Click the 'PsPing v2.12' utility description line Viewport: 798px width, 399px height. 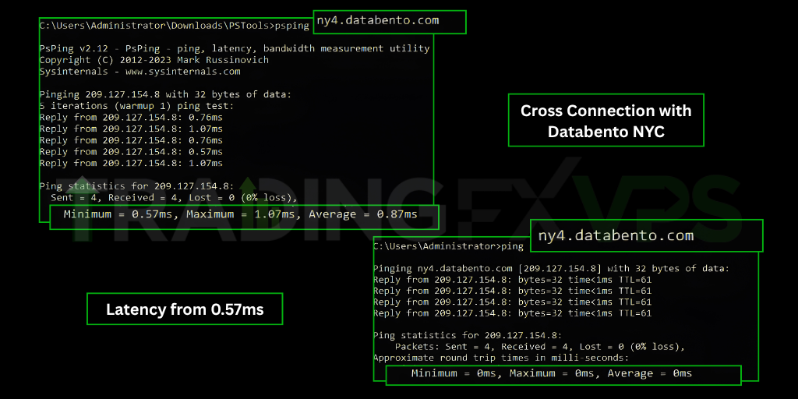pyautogui.click(x=235, y=49)
